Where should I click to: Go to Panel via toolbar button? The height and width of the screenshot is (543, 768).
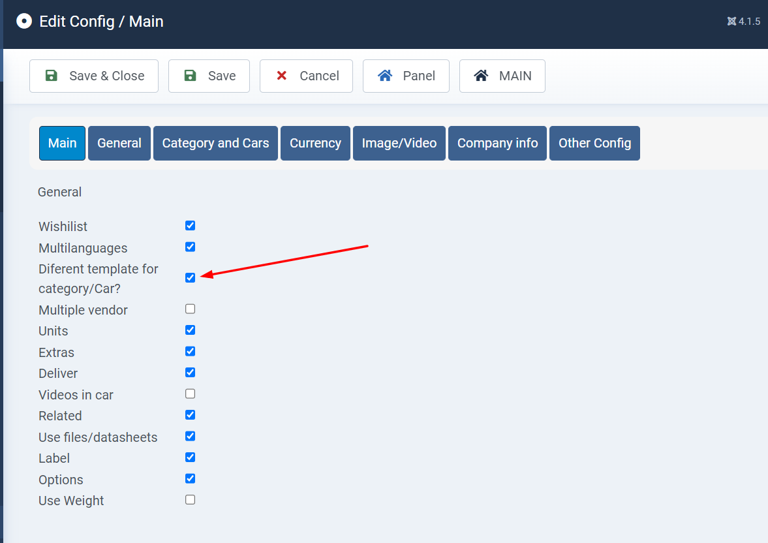coord(406,76)
